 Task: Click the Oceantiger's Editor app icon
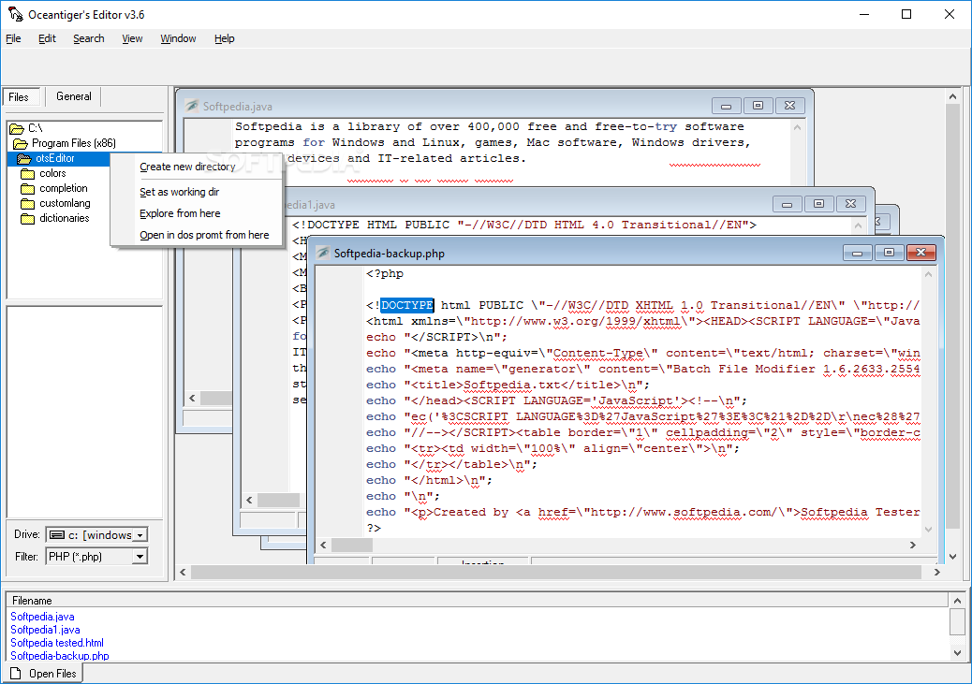point(16,14)
